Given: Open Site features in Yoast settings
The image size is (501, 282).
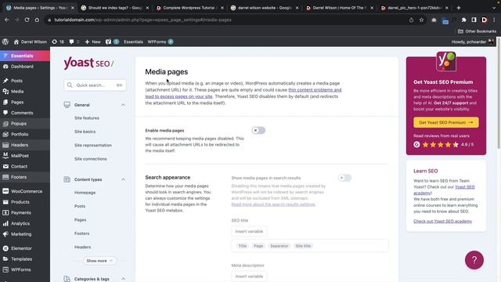Looking at the screenshot, I should coord(87,118).
